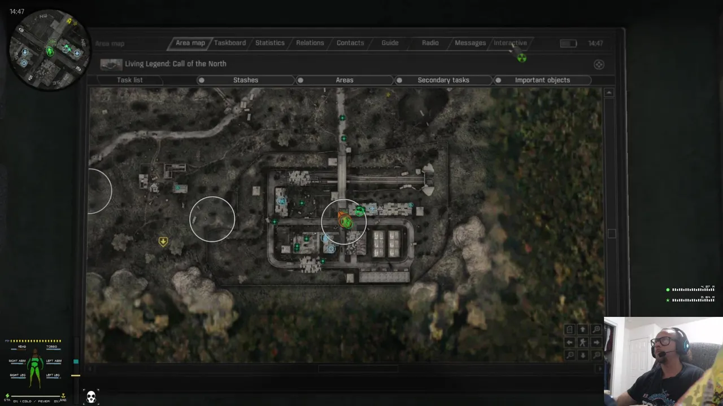The height and width of the screenshot is (406, 723).
Task: Click the task thumbnail beside Living Legend
Action: pos(111,64)
